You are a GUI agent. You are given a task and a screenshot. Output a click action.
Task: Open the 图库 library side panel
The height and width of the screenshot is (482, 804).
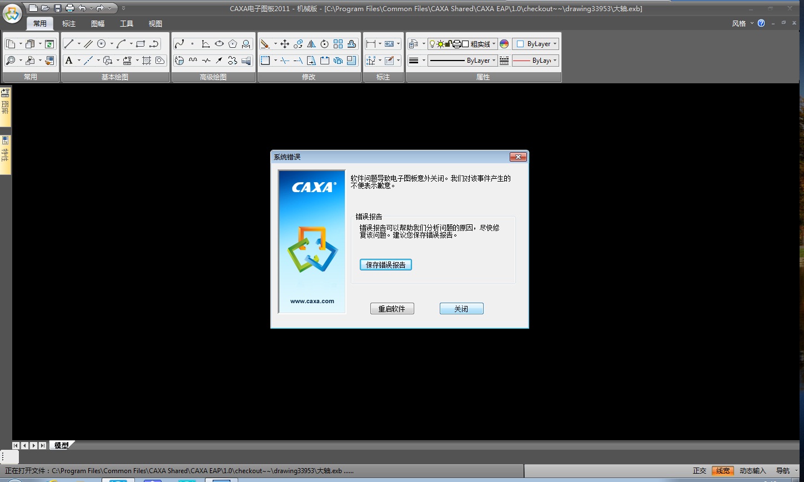point(6,107)
